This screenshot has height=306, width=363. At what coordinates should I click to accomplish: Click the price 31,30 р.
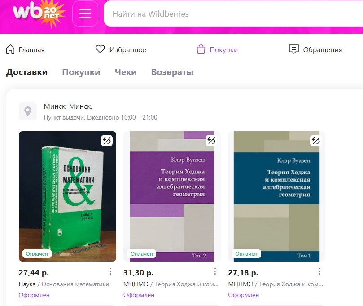139,273
